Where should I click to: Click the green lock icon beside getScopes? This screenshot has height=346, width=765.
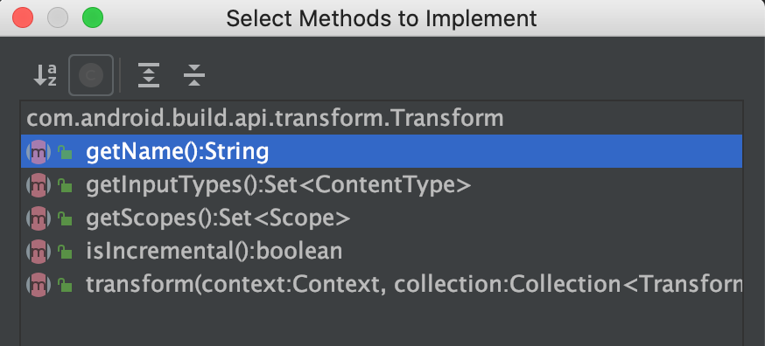coord(65,218)
